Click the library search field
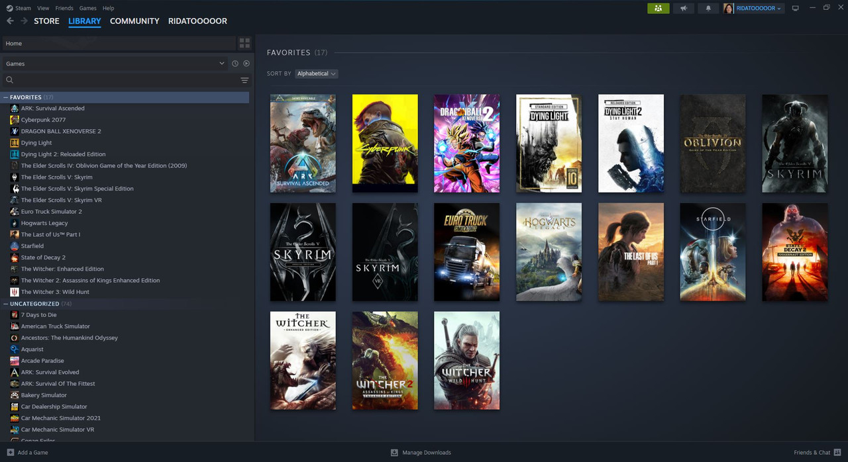The height and width of the screenshot is (462, 848). click(119, 80)
